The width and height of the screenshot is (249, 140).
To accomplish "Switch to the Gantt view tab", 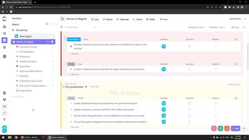I will (137, 19).
